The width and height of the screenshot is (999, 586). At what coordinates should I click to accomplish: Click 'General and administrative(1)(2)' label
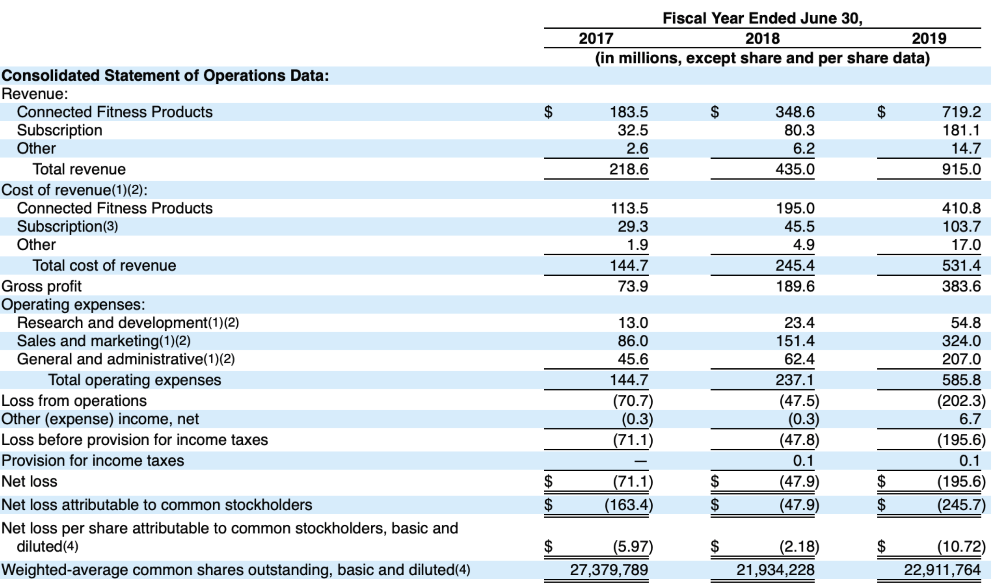click(126, 360)
